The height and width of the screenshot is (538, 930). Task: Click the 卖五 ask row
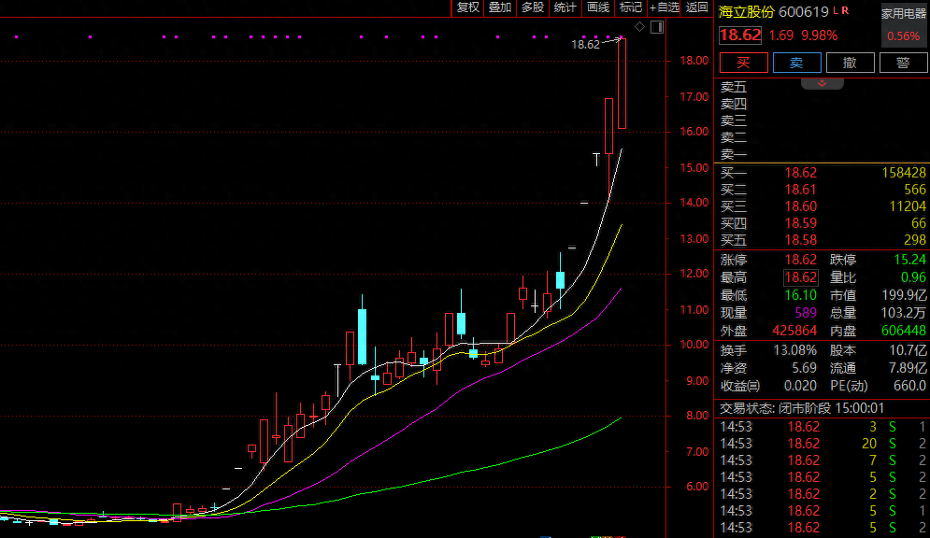click(x=823, y=87)
